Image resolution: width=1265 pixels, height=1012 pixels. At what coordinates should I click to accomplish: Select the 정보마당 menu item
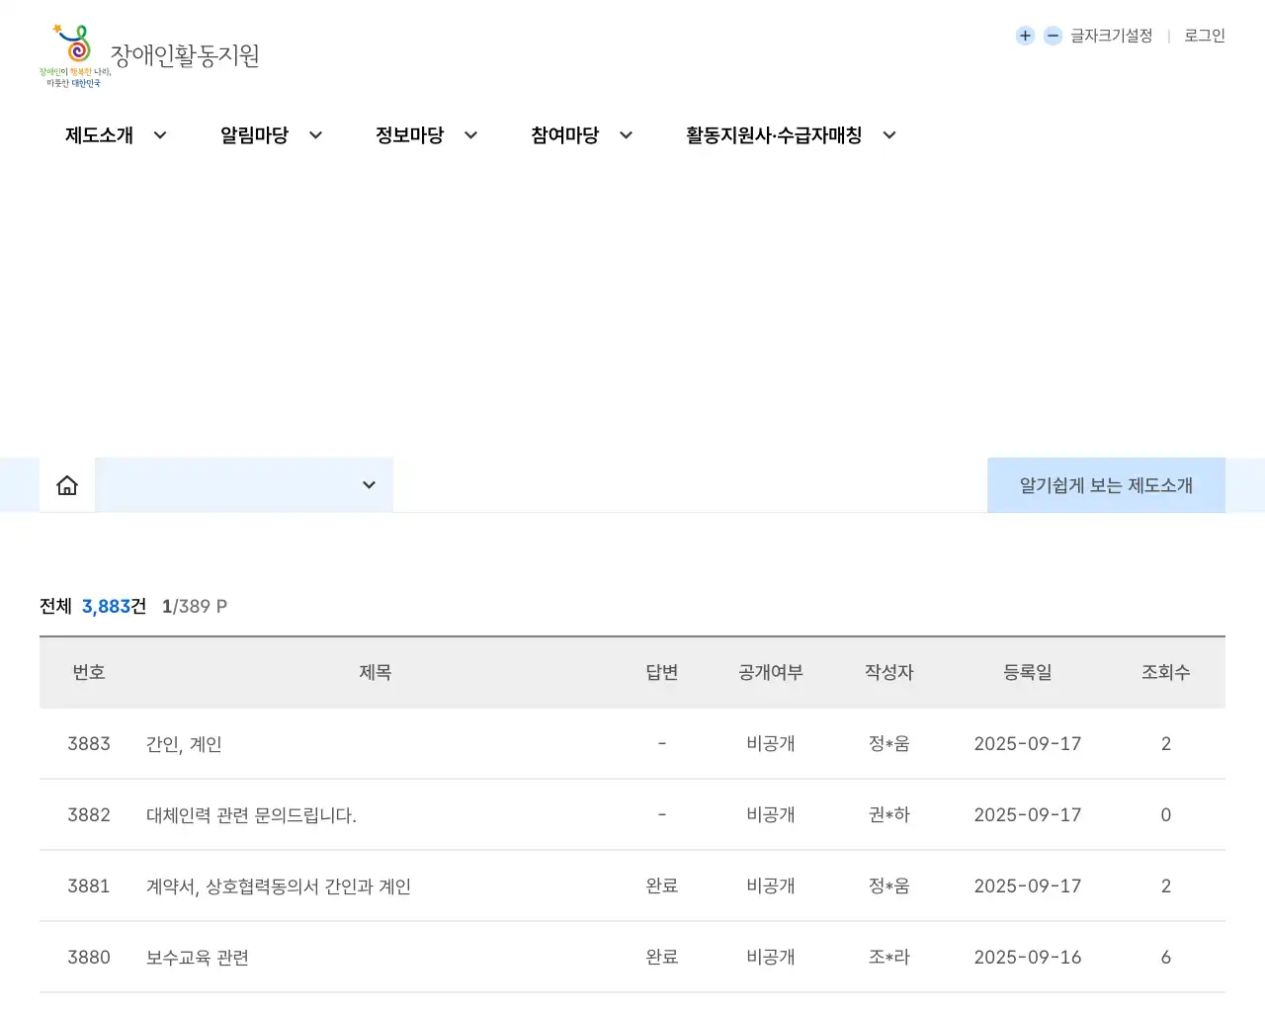409,135
